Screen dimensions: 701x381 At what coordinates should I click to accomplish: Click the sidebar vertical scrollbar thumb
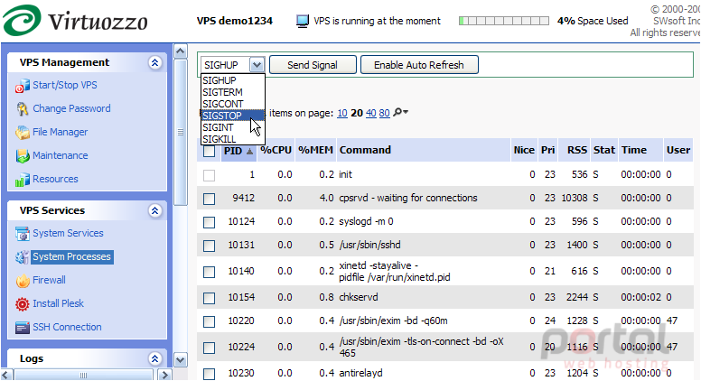click(180, 132)
